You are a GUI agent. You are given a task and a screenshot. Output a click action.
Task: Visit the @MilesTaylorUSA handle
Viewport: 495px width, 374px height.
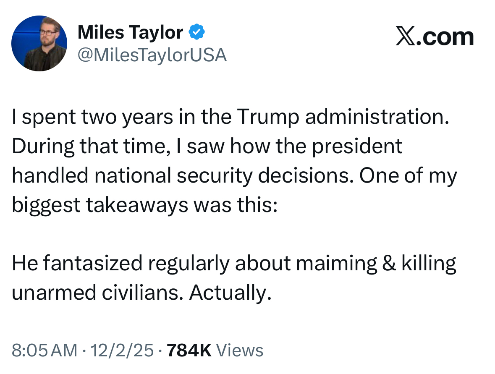152,55
